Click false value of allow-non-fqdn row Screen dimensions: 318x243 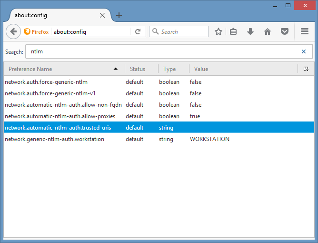[196, 105]
